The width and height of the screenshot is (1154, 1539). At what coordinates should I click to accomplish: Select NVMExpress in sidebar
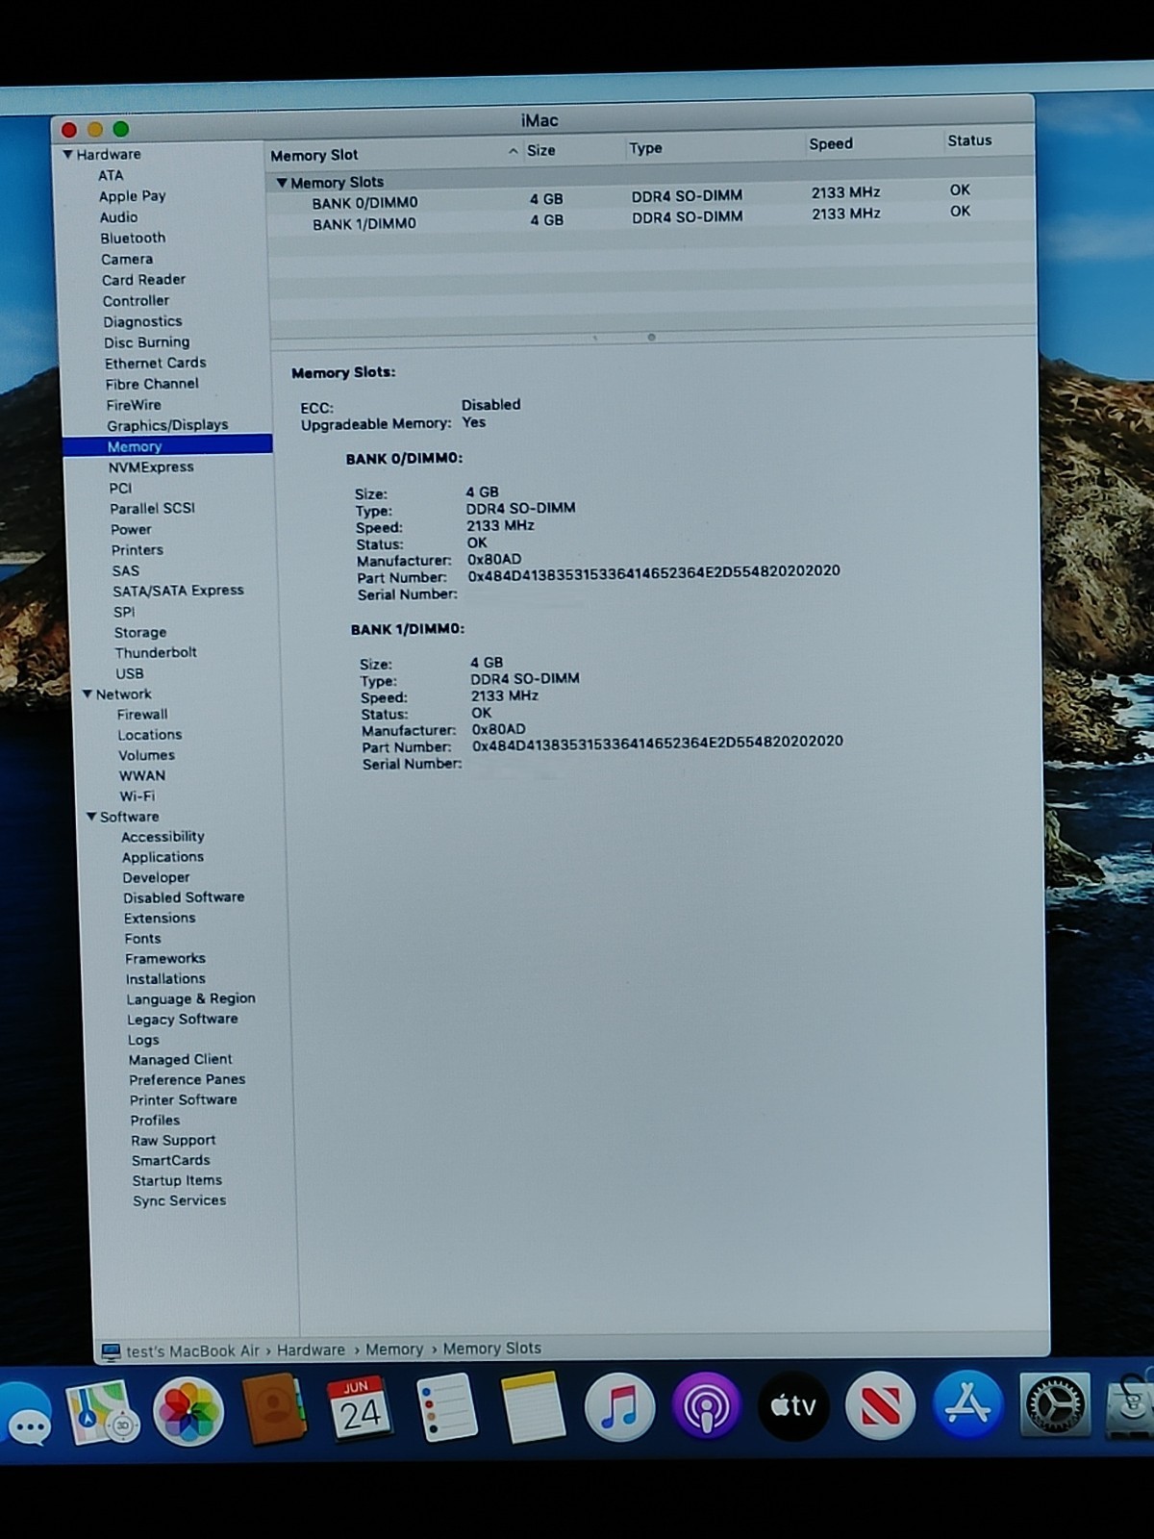pyautogui.click(x=151, y=467)
